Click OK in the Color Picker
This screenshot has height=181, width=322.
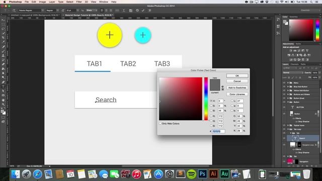point(237,76)
